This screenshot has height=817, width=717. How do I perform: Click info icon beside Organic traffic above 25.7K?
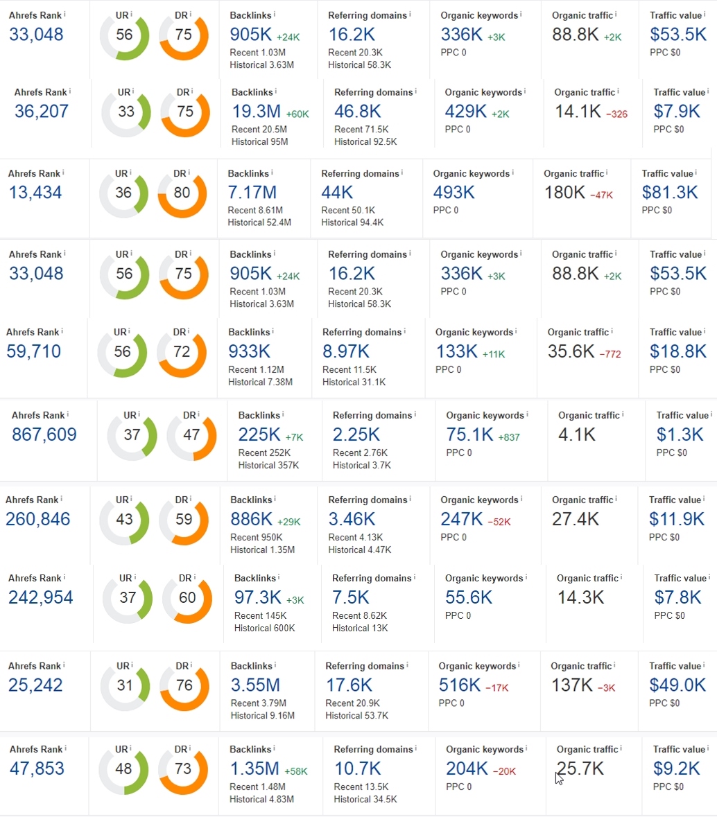(x=620, y=748)
